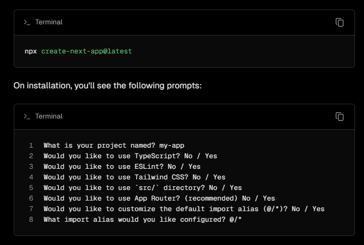Click the TypeScript prompt line

[130, 156]
